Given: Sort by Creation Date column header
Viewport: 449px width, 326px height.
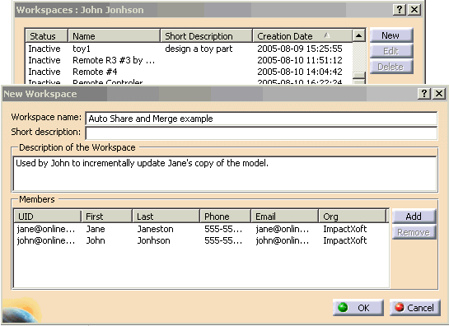Looking at the screenshot, I should pyautogui.click(x=302, y=36).
